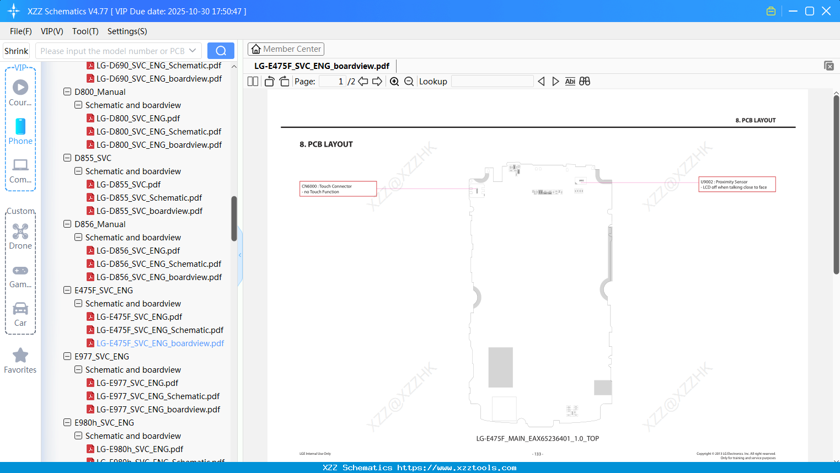Click the PDF viewer vertical scrollbar
840x473 pixels.
click(x=836, y=185)
